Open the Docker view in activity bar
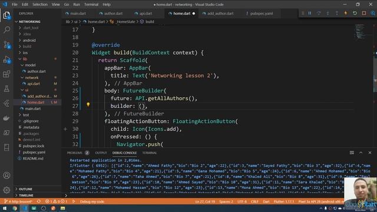The height and width of the screenshot is (212, 377). click(x=6, y=118)
